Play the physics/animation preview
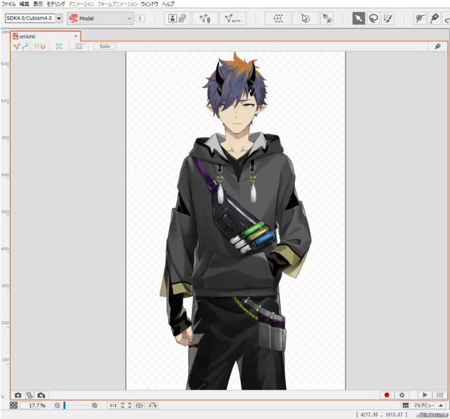Viewport: 450px width, 419px height. tap(425, 395)
